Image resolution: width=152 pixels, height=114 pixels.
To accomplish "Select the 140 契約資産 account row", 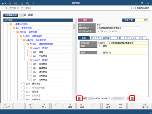I will (46, 96).
